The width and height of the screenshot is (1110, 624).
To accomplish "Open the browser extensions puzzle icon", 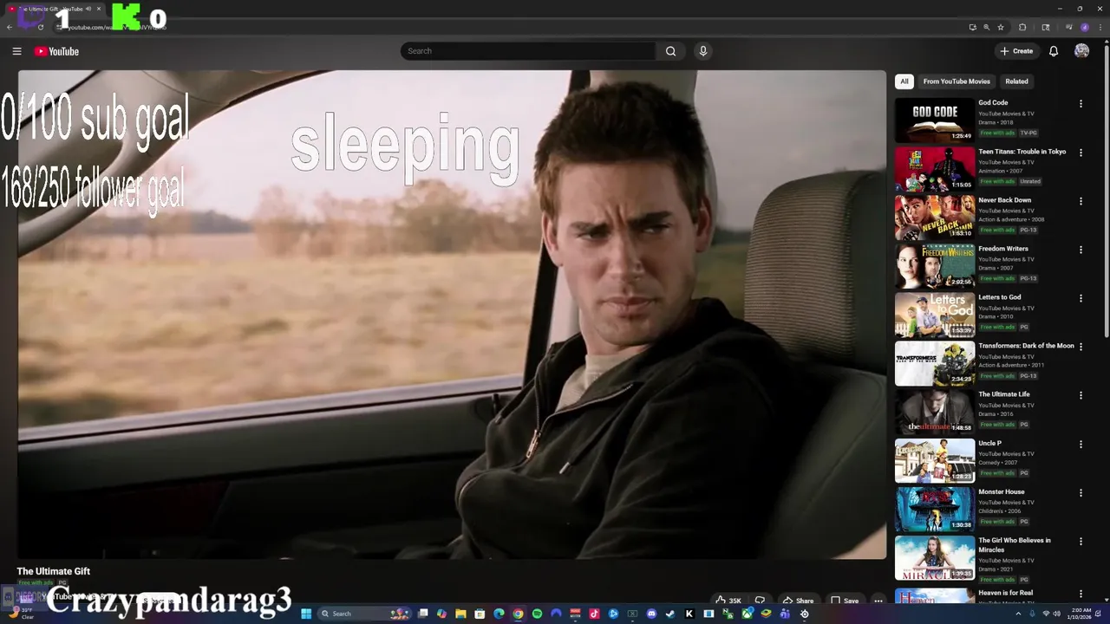I will pyautogui.click(x=1022, y=27).
